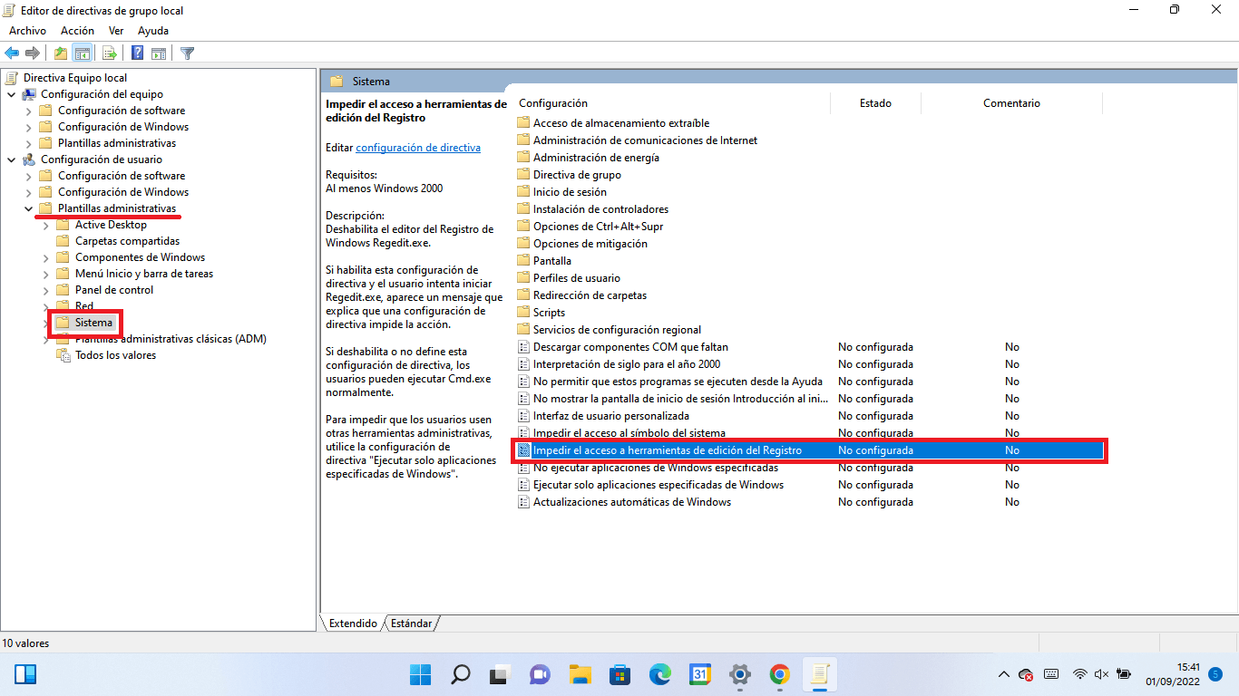This screenshot has height=696, width=1239.
Task: Open Google Chrome from the taskbar
Action: (x=779, y=674)
